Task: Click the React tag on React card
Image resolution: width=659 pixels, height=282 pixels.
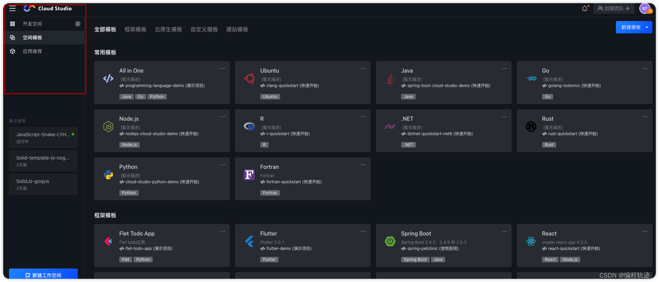Action: click(x=550, y=260)
